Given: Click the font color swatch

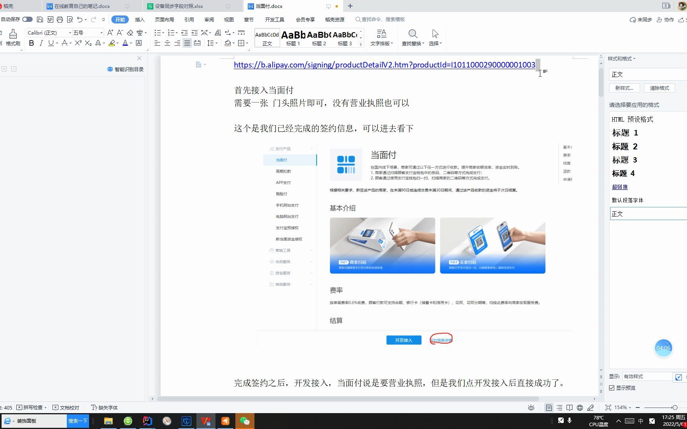Looking at the screenshot, I should pyautogui.click(x=125, y=43).
